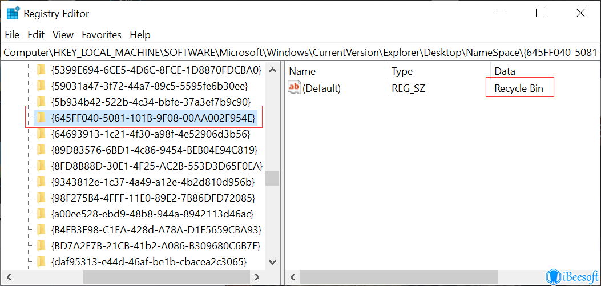Viewport: 601px width, 286px height.
Task: Click folder icon of {5b934b42-522b-4c34-bbfe-37a3ef7b9c90}
Action: [41, 102]
